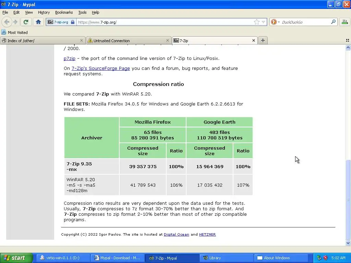351x263 pixels.
Task: Switch to Library taskbar window
Action: point(226,258)
